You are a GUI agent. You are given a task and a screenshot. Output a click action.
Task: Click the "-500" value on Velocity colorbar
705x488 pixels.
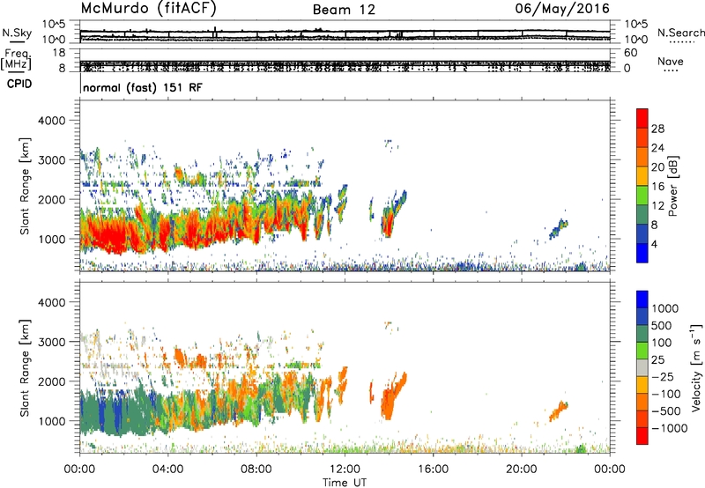[x=666, y=411]
